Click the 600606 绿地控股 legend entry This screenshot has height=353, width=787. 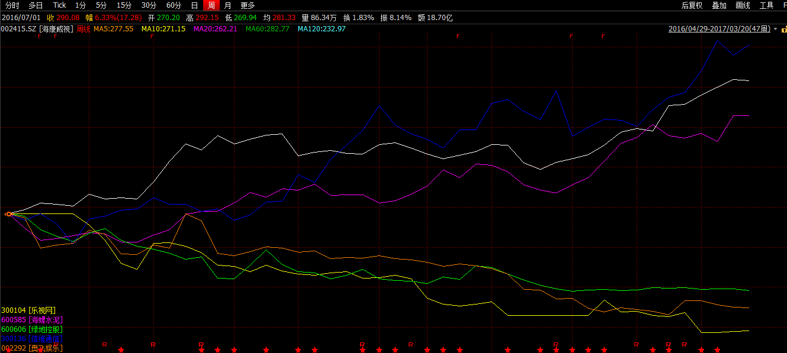[x=31, y=329]
